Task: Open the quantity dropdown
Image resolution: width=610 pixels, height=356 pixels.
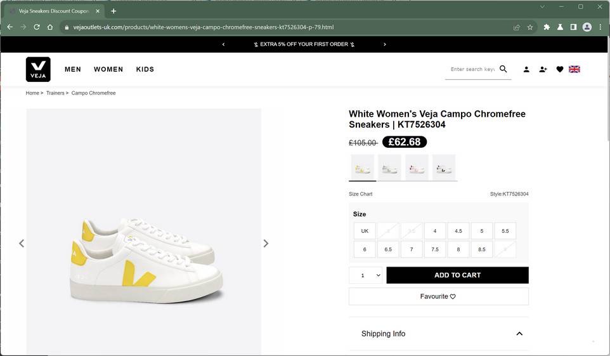Action: click(x=367, y=275)
